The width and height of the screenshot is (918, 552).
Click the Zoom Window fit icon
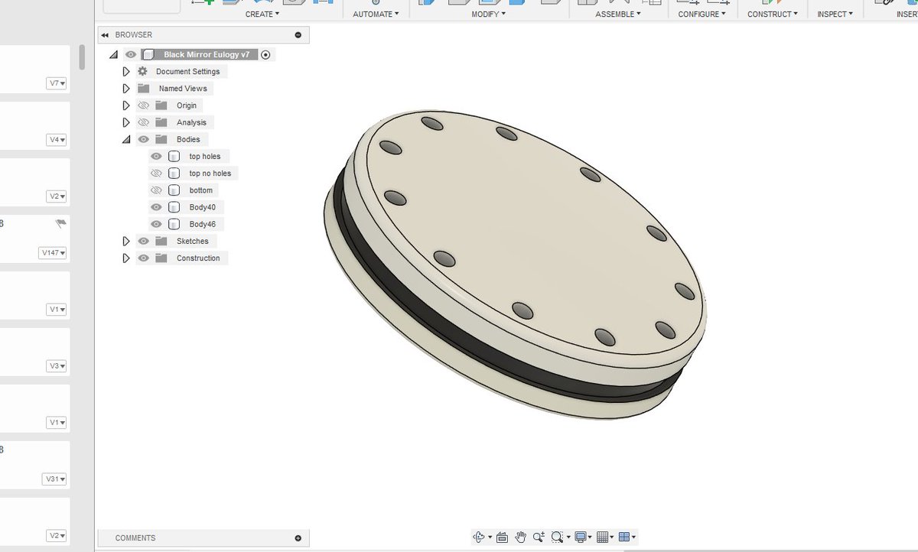(558, 537)
